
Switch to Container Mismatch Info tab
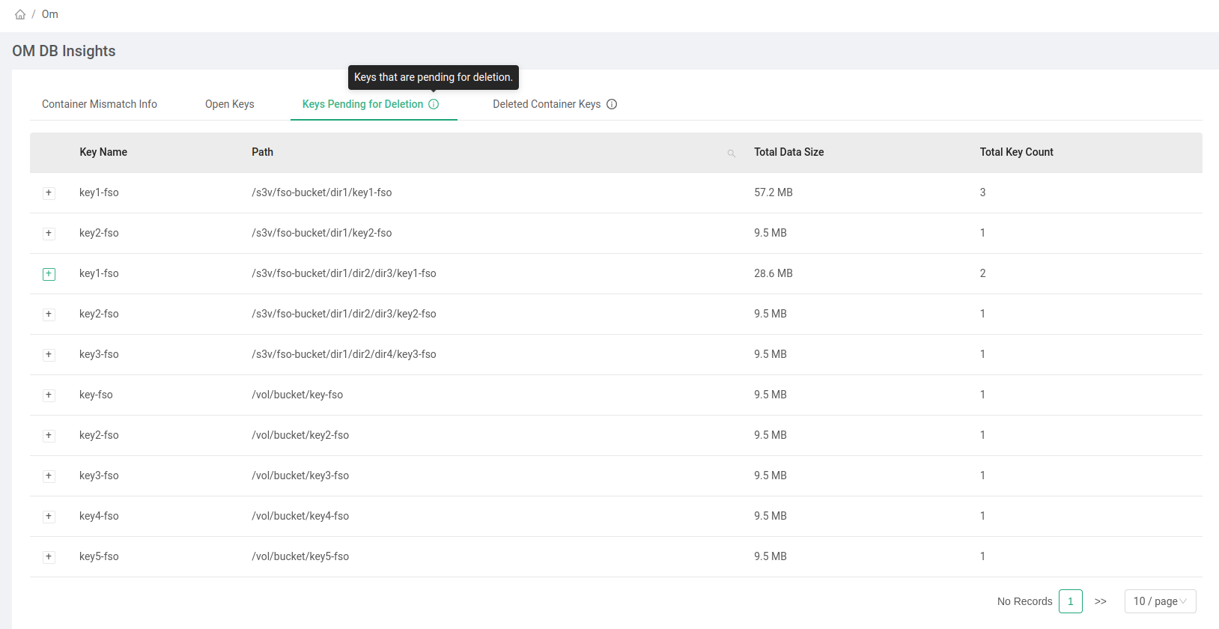pos(100,104)
